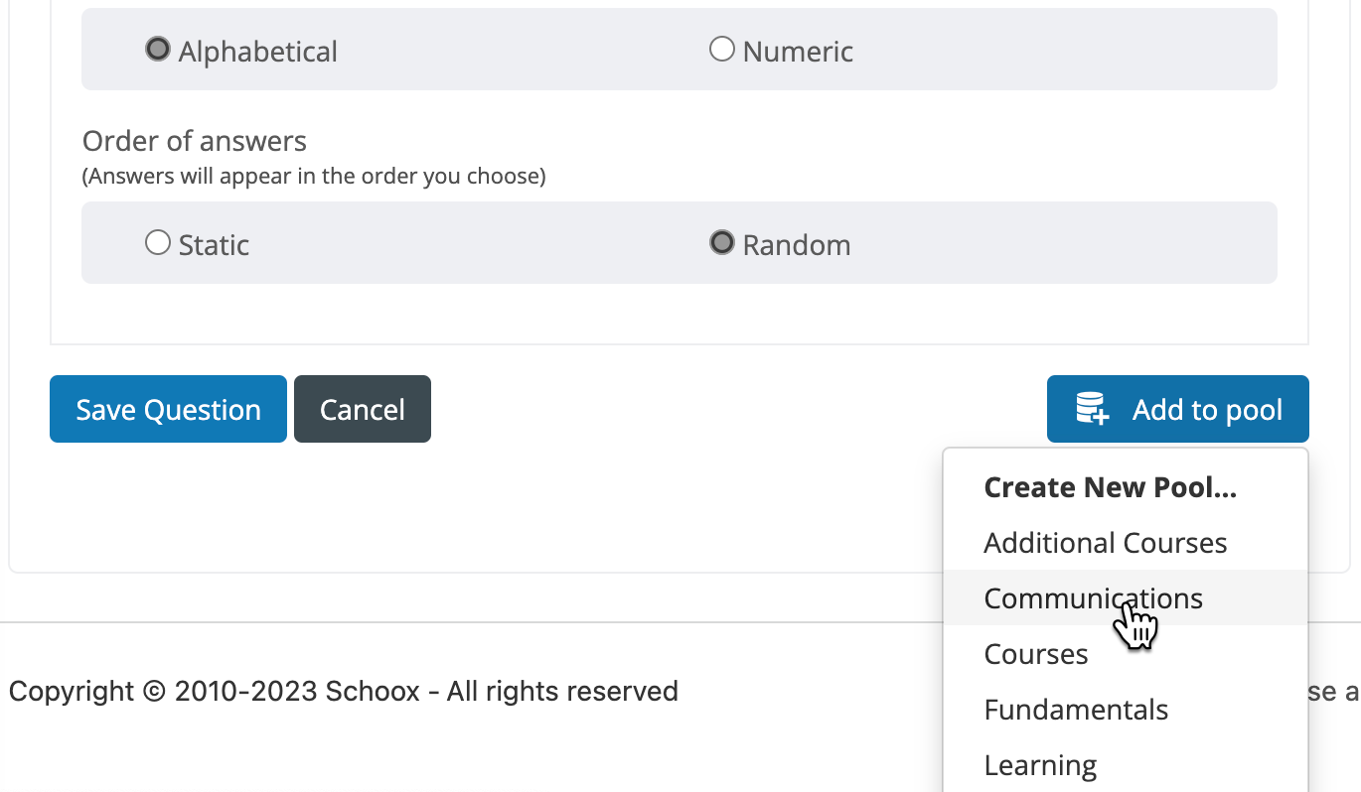This screenshot has height=792, width=1361.
Task: Cancel editing the question
Action: pyautogui.click(x=362, y=408)
